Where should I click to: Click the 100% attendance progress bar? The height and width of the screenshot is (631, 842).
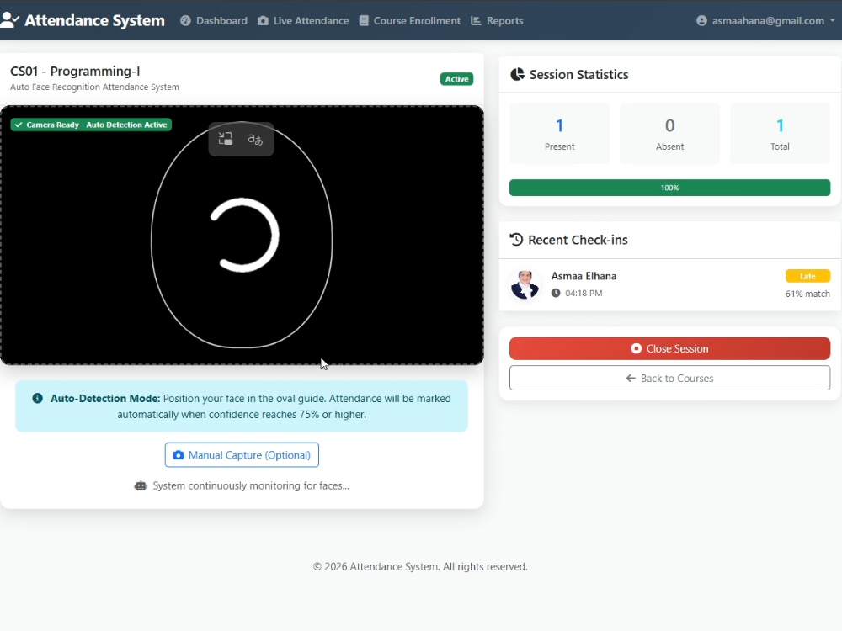pos(669,188)
